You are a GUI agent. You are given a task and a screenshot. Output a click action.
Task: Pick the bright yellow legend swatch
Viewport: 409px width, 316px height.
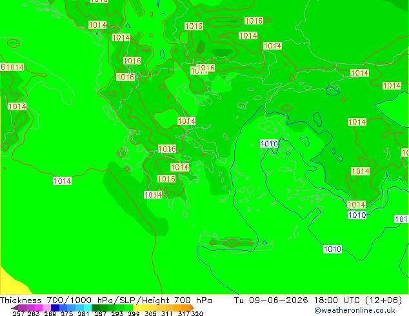click(x=137, y=308)
